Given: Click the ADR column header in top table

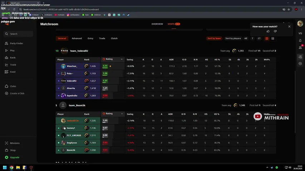Looking at the screenshot, I should coord(171,60).
